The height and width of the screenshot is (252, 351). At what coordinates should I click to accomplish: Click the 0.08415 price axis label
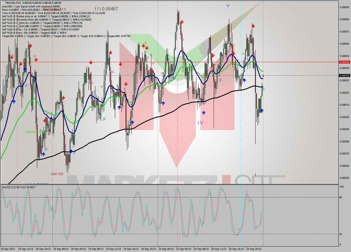pyautogui.click(x=344, y=105)
